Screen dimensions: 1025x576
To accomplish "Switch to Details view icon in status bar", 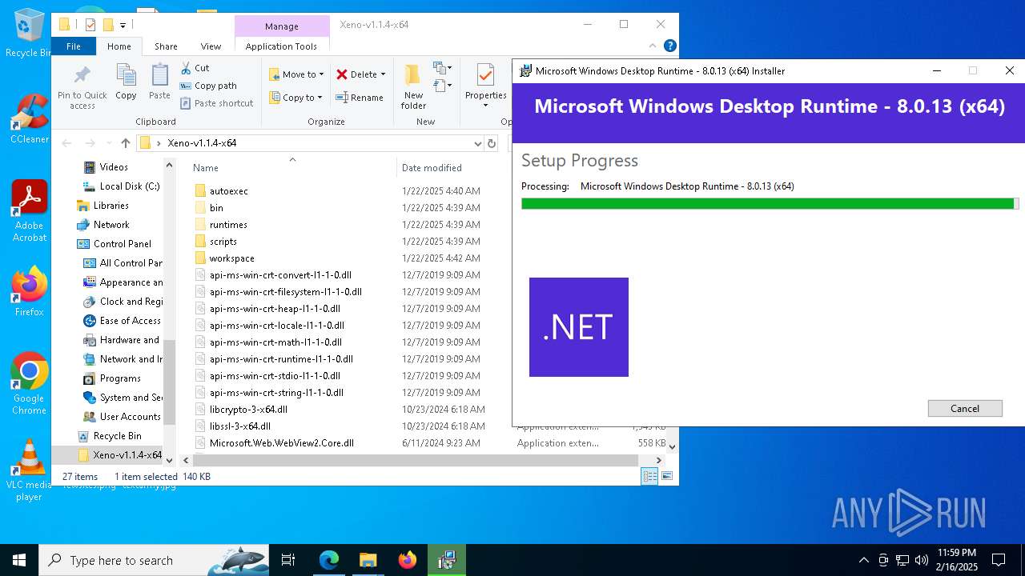I will pos(649,476).
